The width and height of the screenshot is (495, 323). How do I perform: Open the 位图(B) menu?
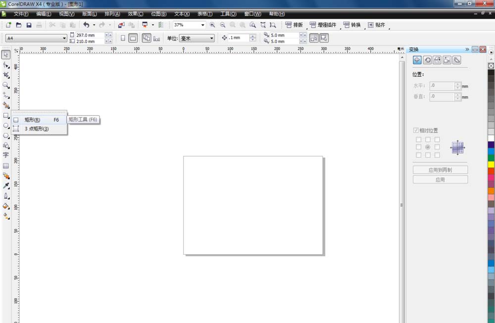coord(158,14)
